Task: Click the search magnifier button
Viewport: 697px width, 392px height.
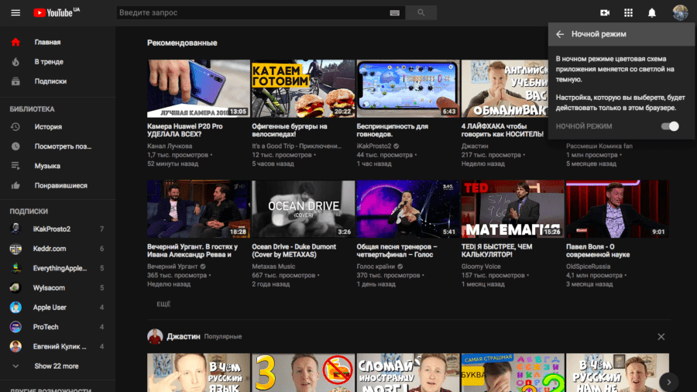Action: 421,13
